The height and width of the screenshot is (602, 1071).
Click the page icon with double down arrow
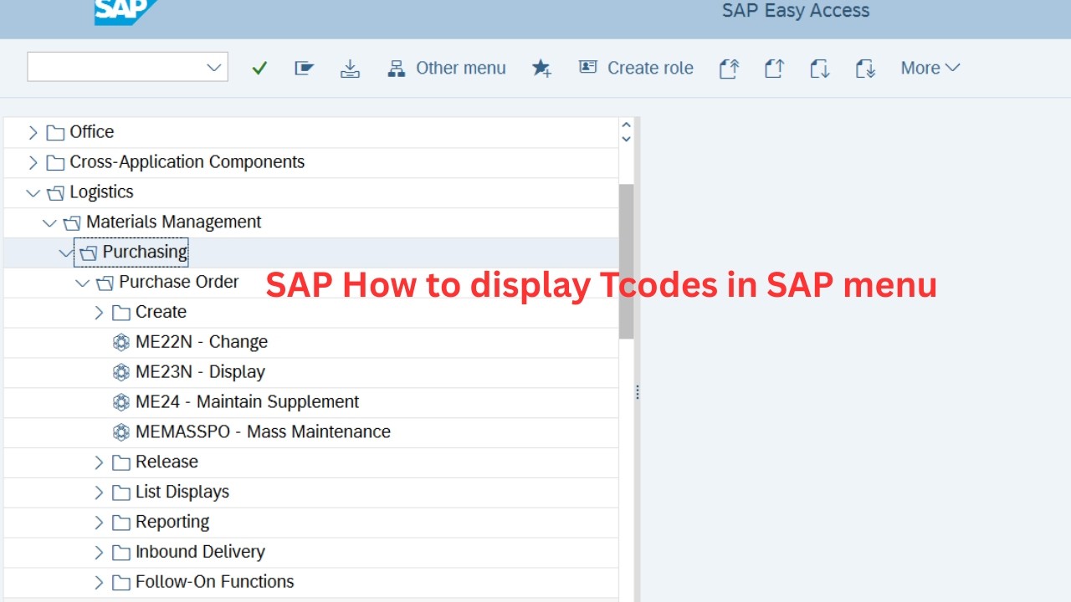click(x=864, y=69)
